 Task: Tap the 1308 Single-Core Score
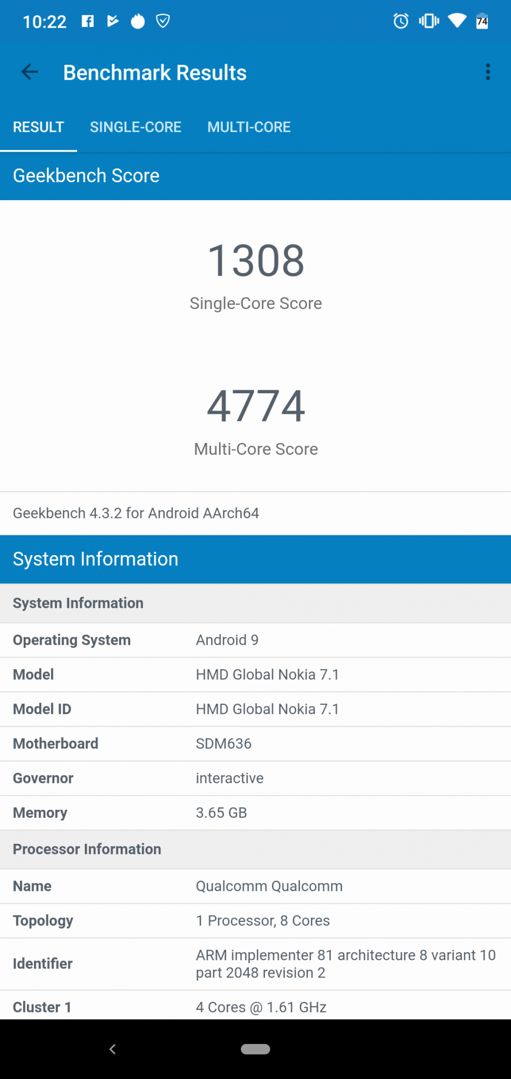tap(256, 261)
